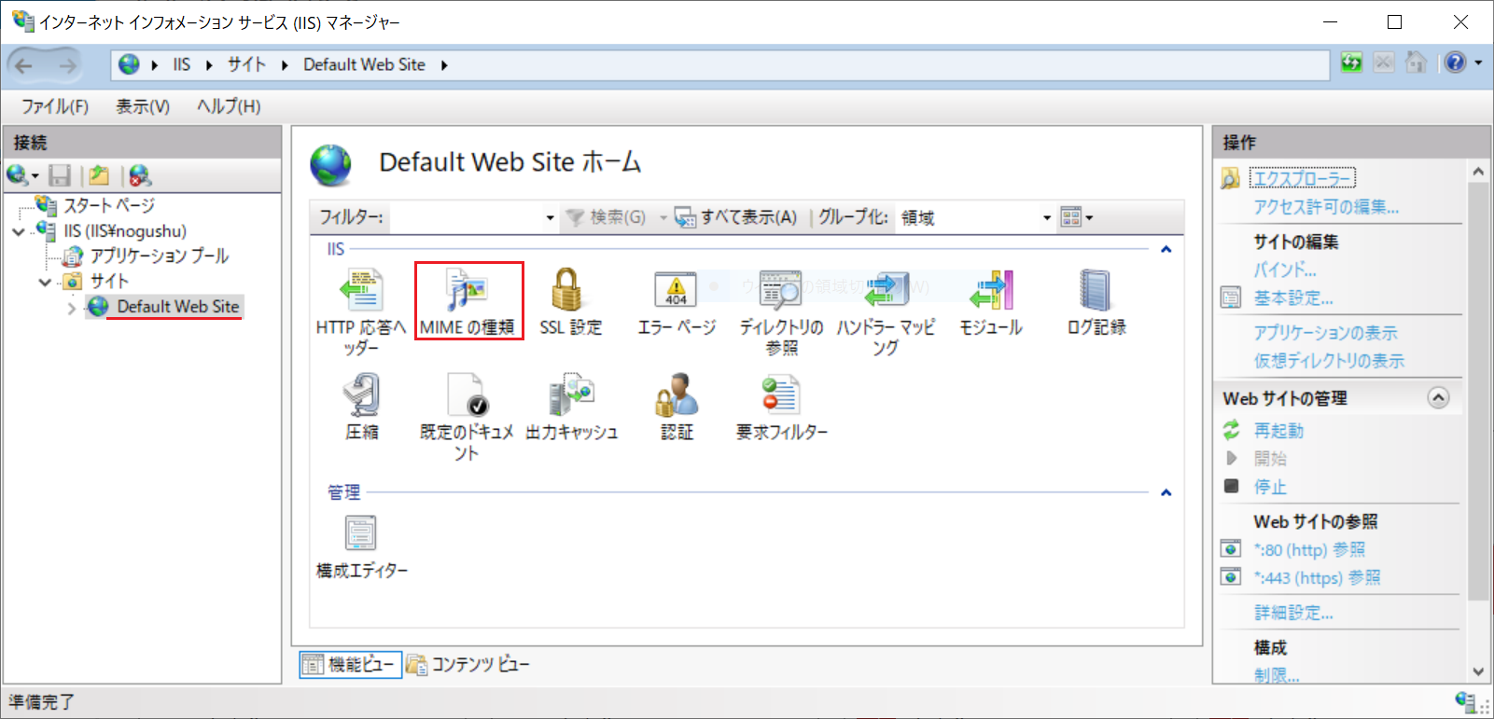Select アプリケーション プール in the tree

(x=159, y=256)
